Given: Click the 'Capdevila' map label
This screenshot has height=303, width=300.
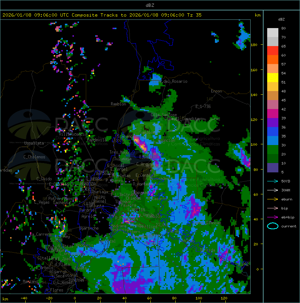Looking at the screenshot, I should pos(97,140).
